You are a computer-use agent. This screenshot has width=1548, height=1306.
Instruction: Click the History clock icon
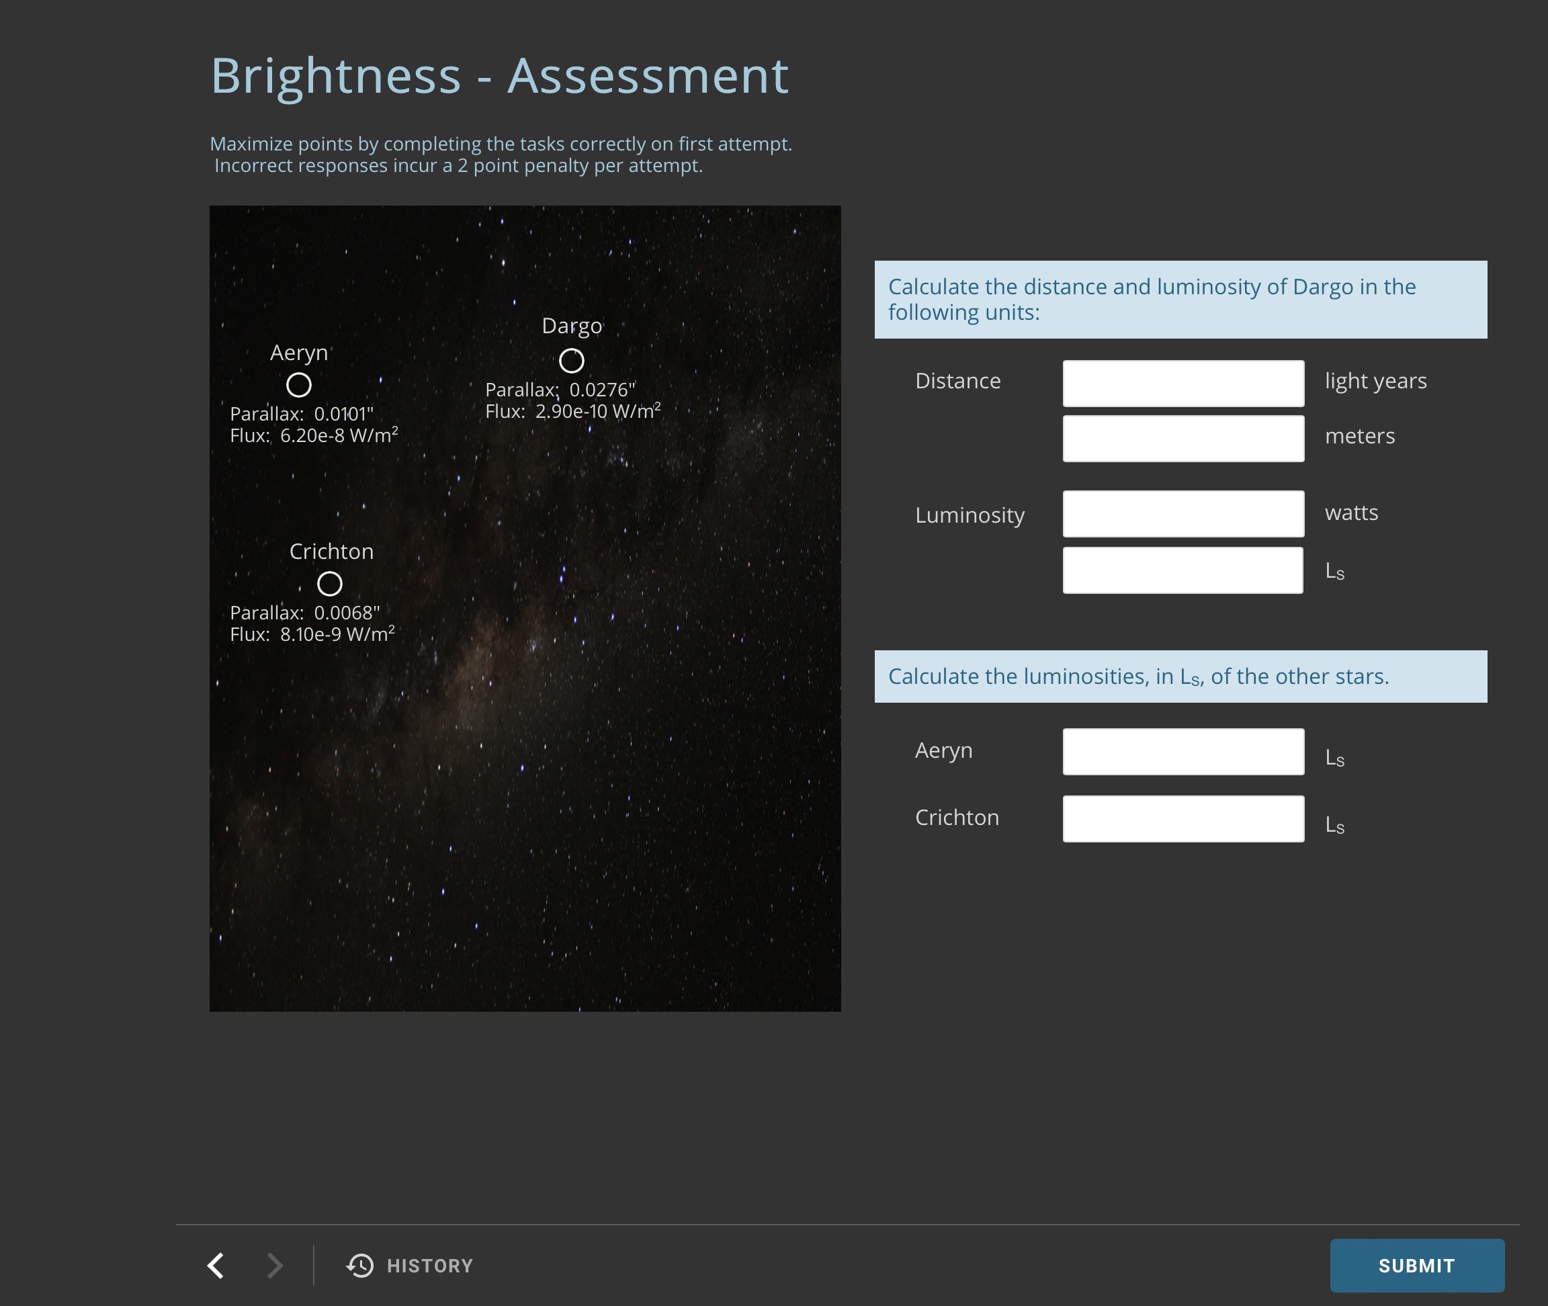(x=361, y=1265)
